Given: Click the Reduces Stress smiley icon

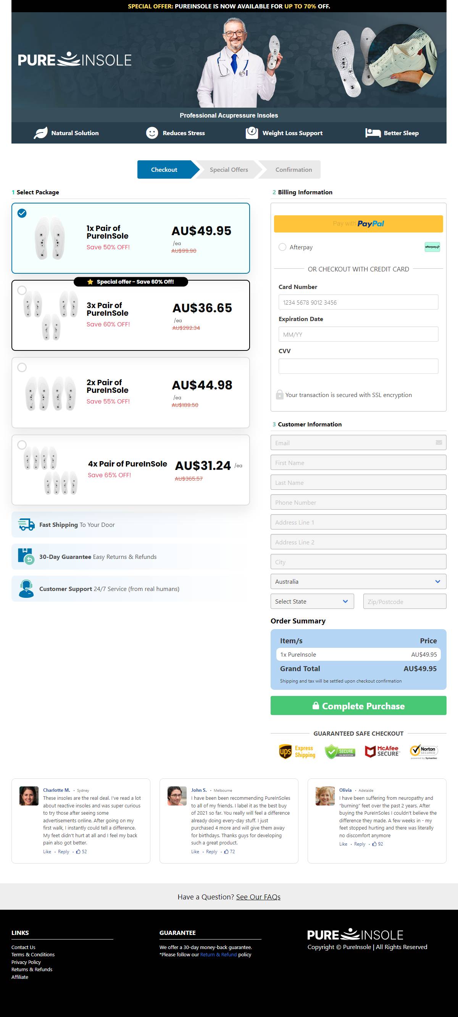Looking at the screenshot, I should click(x=152, y=133).
